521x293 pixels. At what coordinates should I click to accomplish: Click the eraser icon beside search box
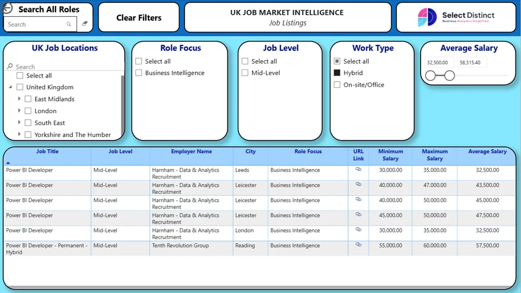85,24
